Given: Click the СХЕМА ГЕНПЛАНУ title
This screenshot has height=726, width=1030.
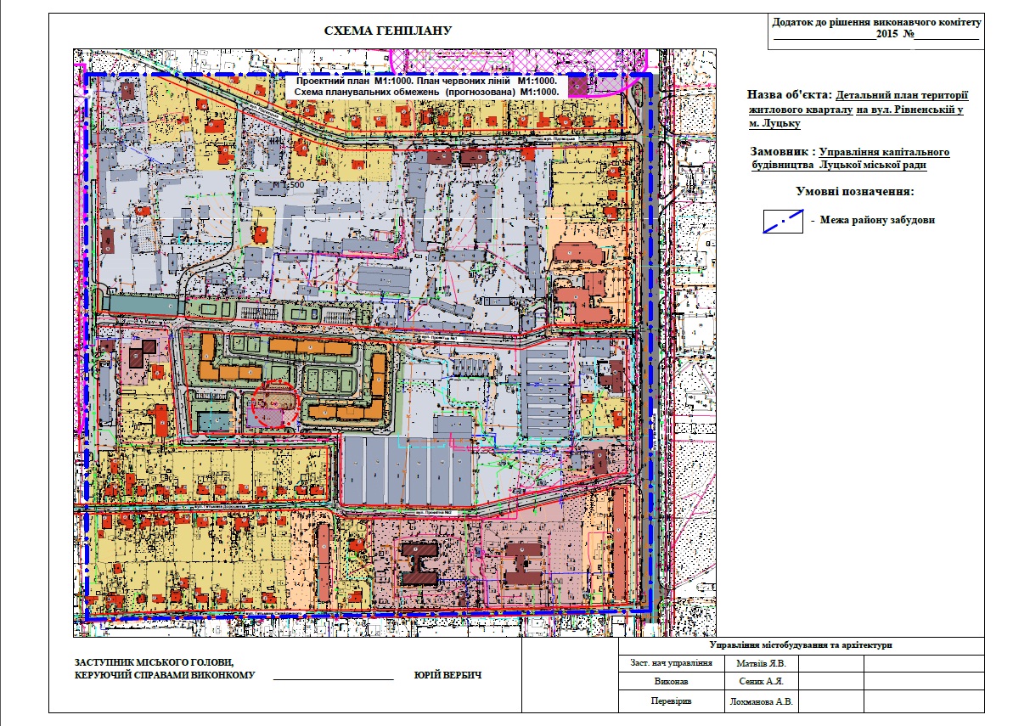Looking at the screenshot, I should click(387, 31).
